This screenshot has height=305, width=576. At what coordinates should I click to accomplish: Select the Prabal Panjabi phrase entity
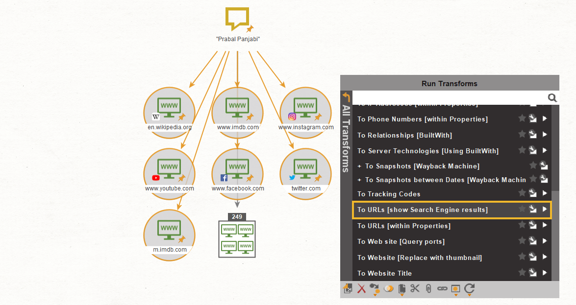click(x=238, y=24)
